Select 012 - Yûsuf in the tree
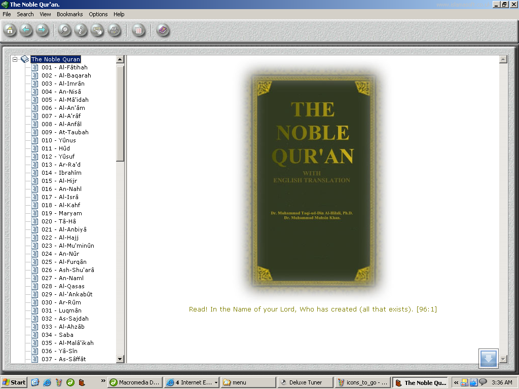 click(x=58, y=157)
